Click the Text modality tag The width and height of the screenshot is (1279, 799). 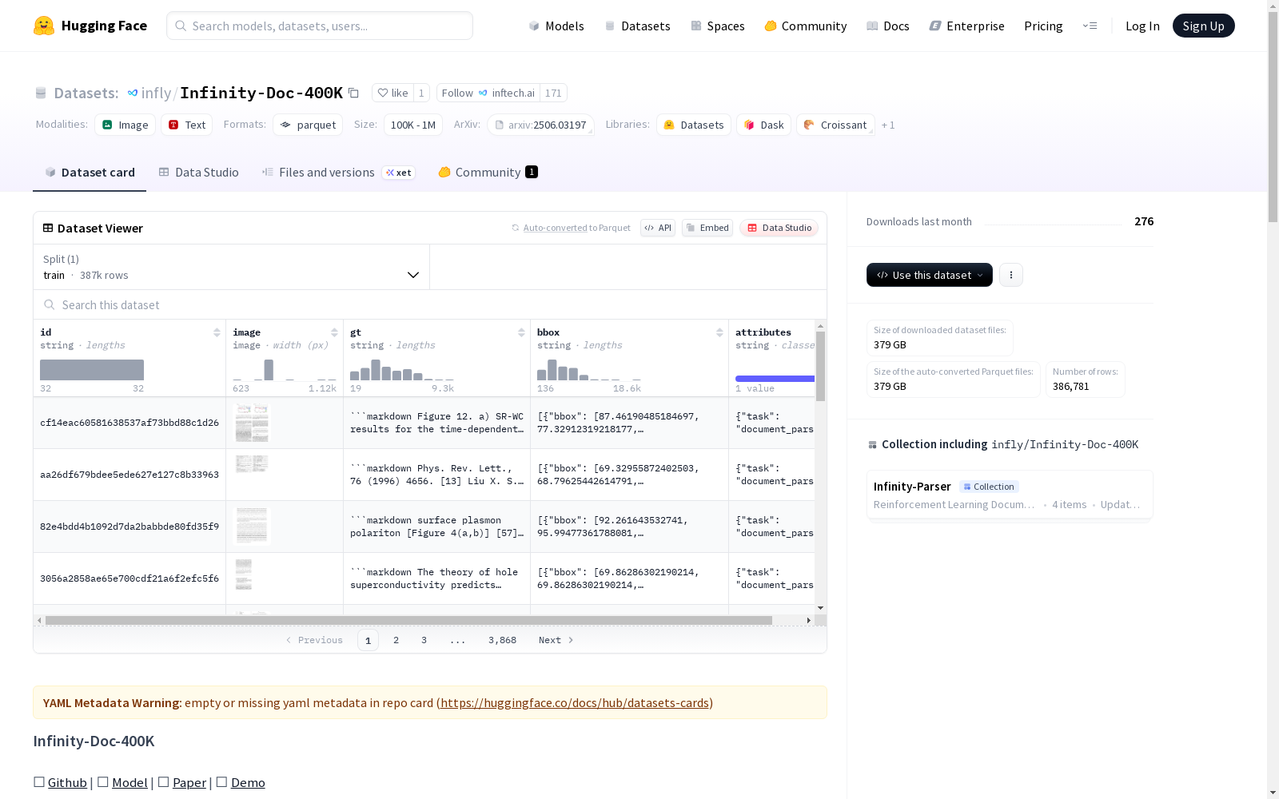click(x=187, y=125)
